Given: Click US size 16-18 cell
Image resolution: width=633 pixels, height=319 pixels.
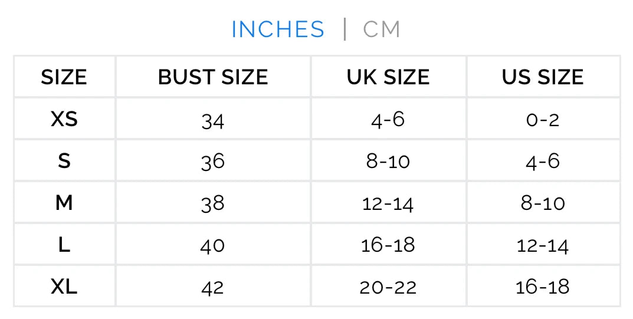Looking at the screenshot, I should coord(543,288).
